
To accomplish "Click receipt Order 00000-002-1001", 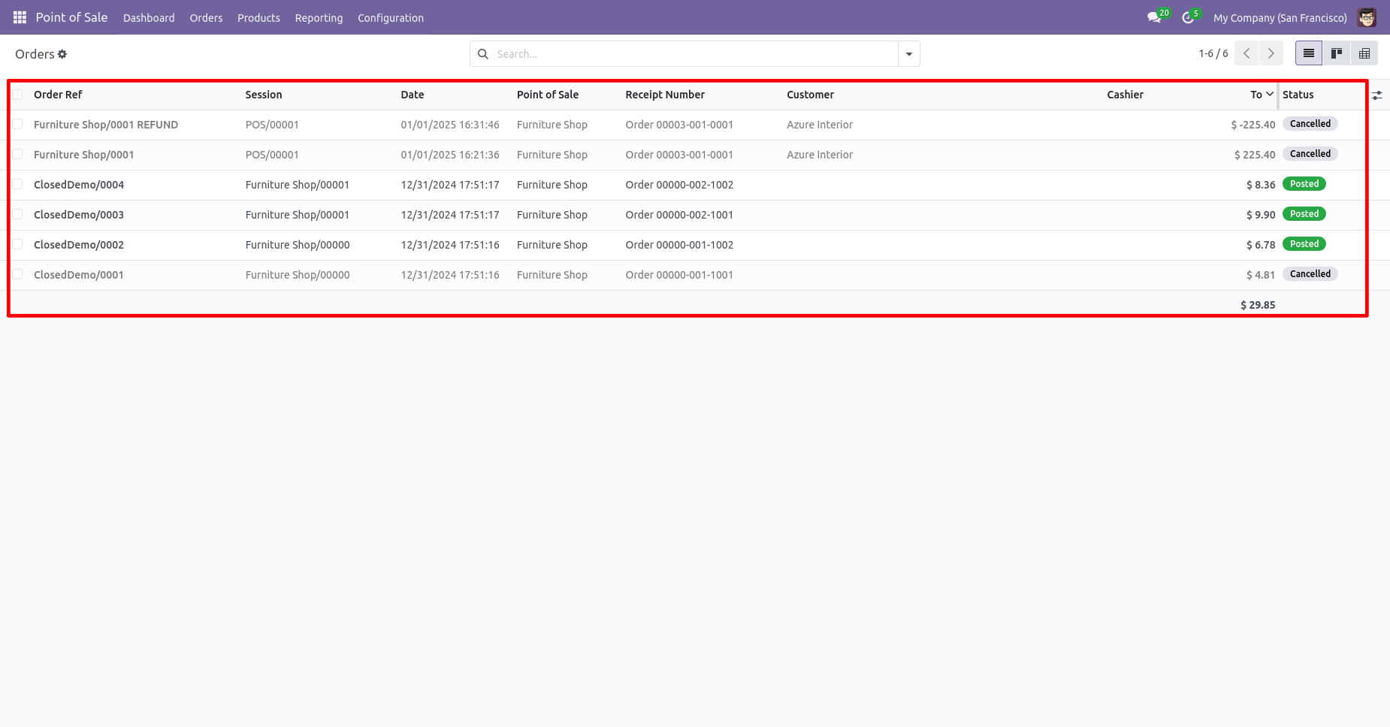I will pos(679,215).
